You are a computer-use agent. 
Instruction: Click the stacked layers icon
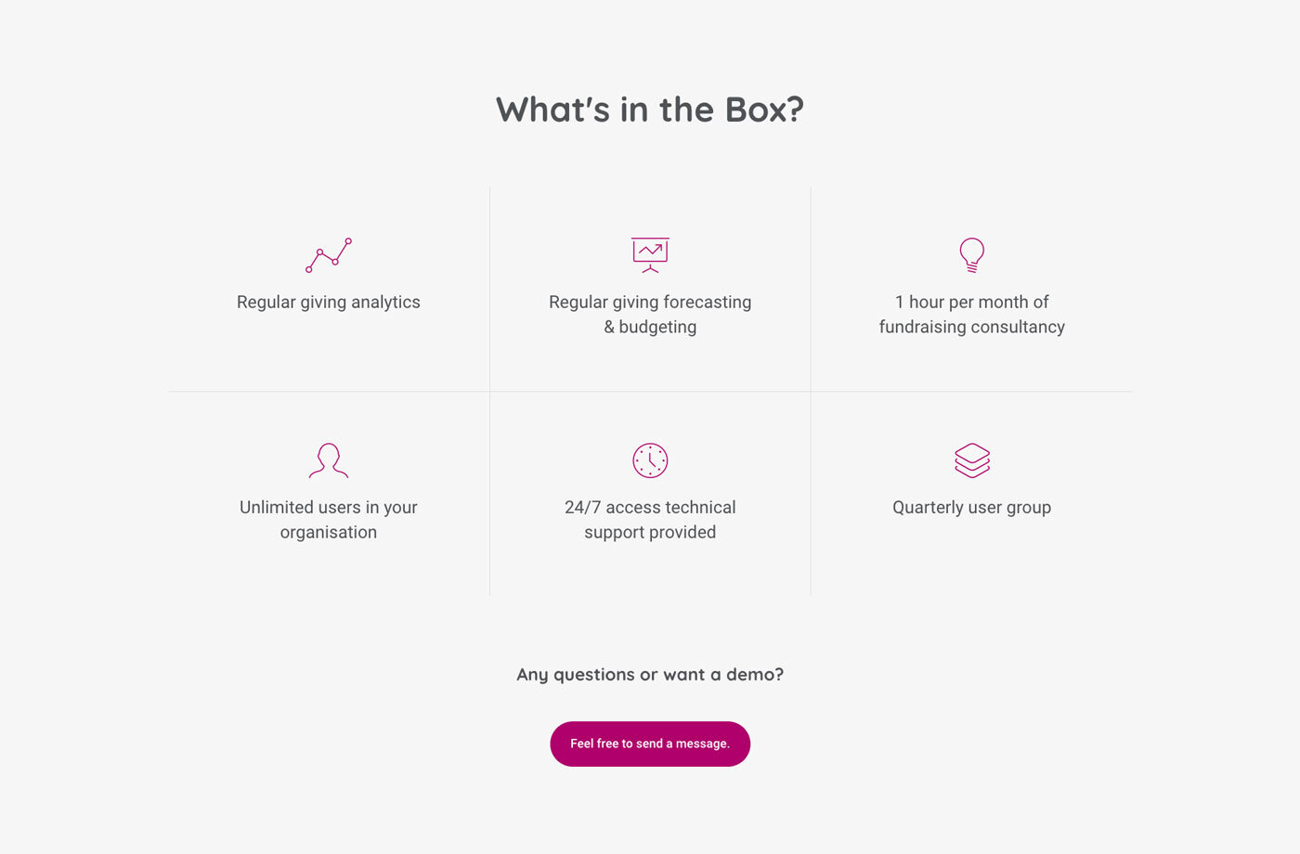[x=972, y=460]
